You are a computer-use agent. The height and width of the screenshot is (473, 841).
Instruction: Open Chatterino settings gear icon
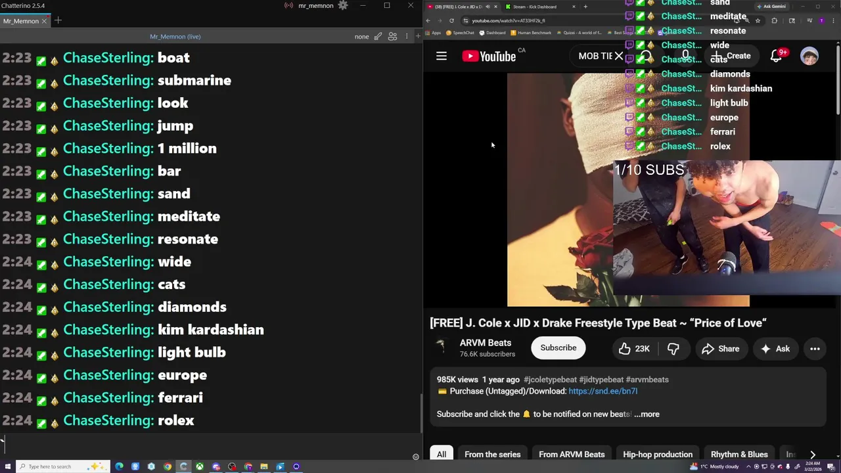(342, 6)
